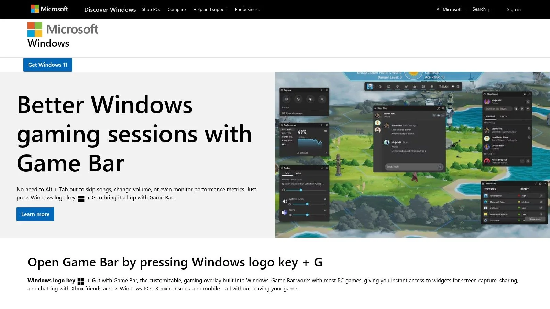Open the Compare nav link

click(x=177, y=9)
